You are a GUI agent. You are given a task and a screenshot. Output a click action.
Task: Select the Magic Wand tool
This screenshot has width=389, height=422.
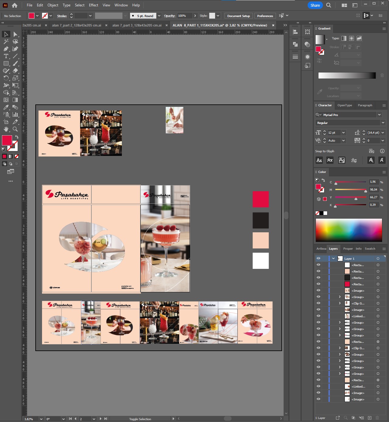coord(6,42)
